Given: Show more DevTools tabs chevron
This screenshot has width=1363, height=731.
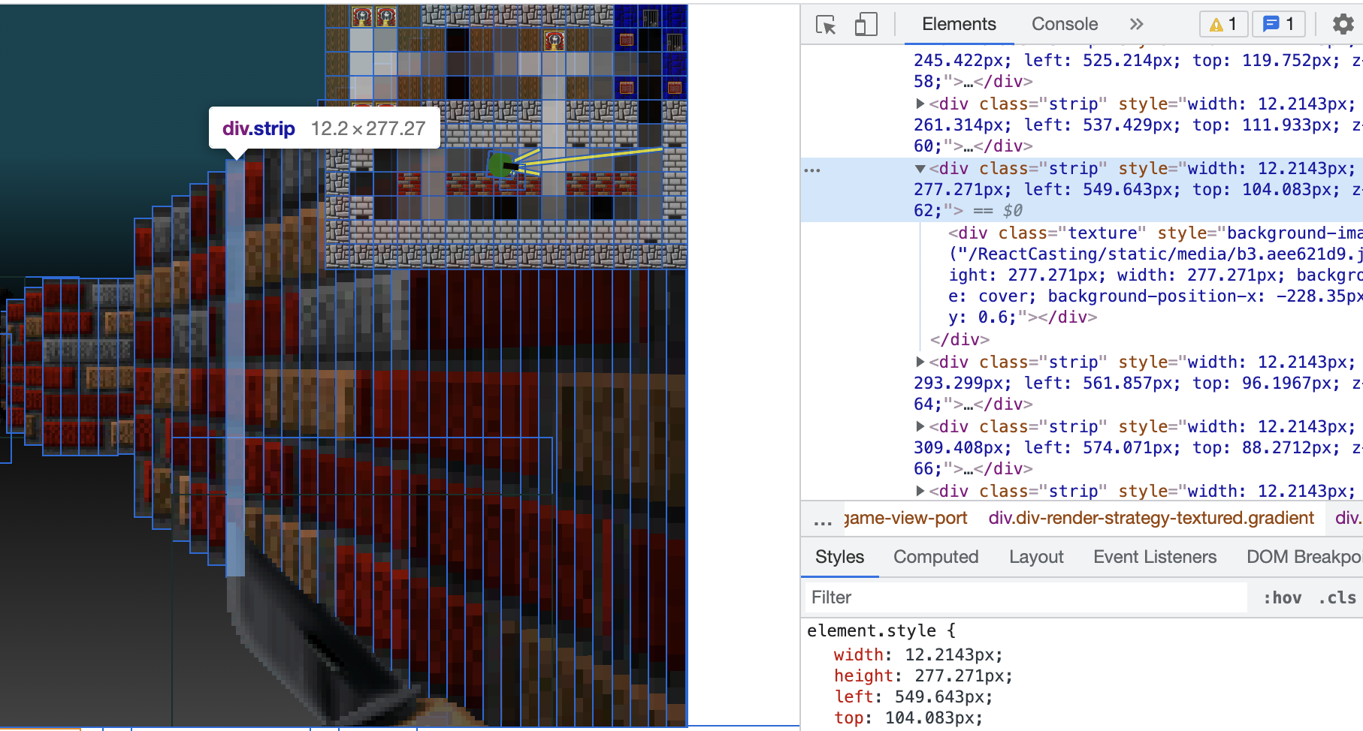Looking at the screenshot, I should point(1136,24).
